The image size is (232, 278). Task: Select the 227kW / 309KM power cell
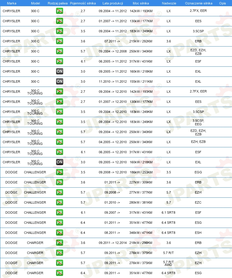click(x=141, y=182)
